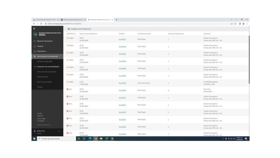Click the Ayuda link in sidebar
The height and width of the screenshot is (158, 280).
39,113
